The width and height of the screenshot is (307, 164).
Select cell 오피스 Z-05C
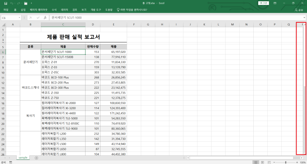(x=63, y=72)
